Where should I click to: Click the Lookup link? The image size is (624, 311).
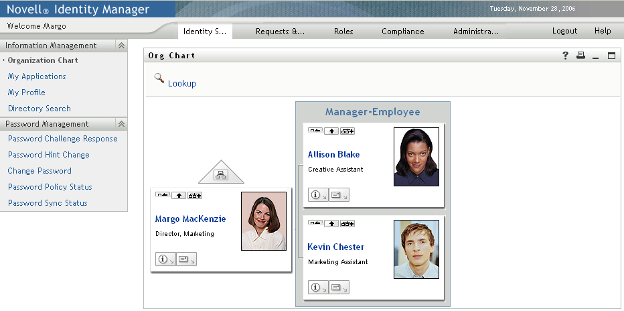coord(182,84)
